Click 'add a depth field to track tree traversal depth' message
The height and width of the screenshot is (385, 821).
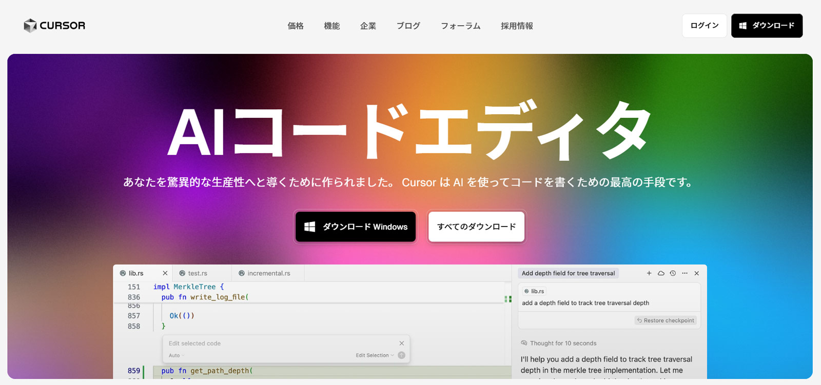tap(585, 303)
